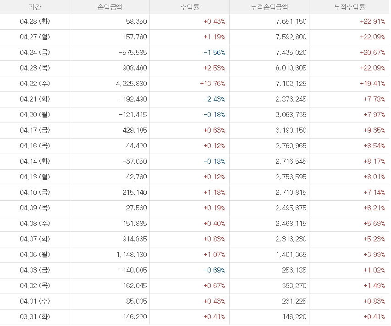
Task: Click the 손익금액 column header
Action: click(x=110, y=7)
